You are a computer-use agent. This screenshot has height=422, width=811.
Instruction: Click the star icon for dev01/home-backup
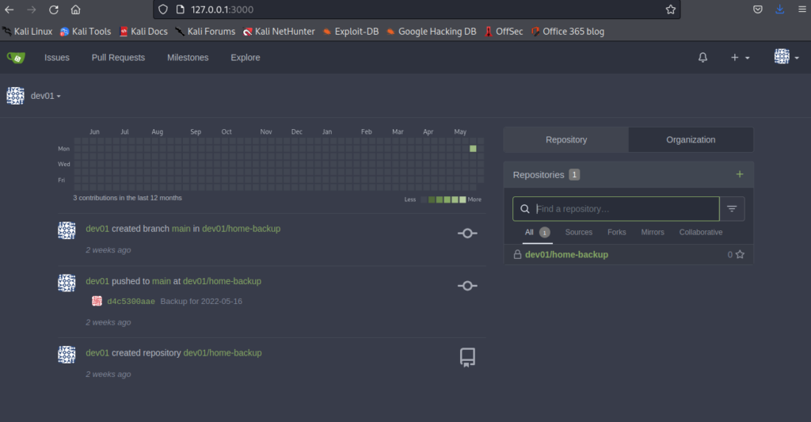click(x=741, y=254)
